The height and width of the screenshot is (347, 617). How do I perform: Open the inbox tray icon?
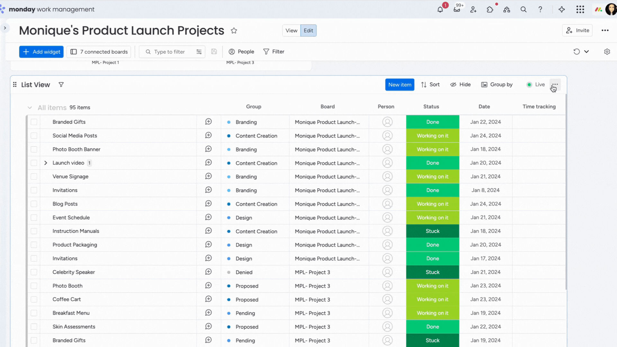click(457, 10)
